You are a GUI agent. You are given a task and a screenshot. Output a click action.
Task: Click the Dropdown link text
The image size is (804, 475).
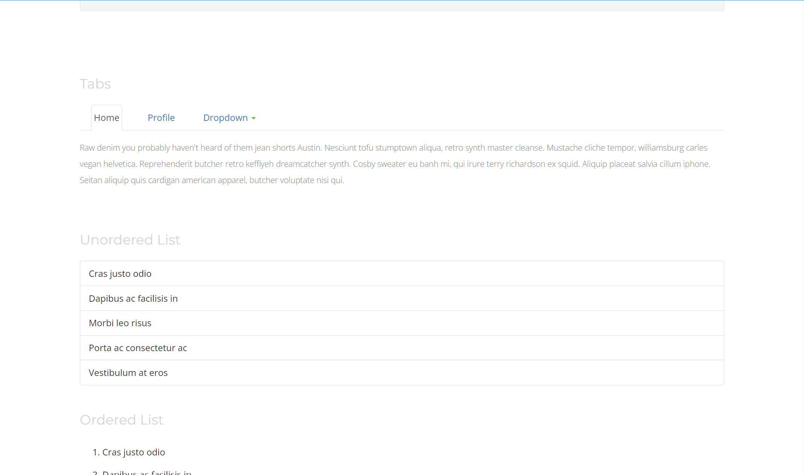(225, 118)
